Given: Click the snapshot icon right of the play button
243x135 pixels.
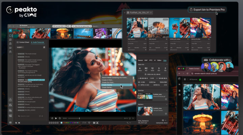Looking at the screenshot, I should coord(60,118).
